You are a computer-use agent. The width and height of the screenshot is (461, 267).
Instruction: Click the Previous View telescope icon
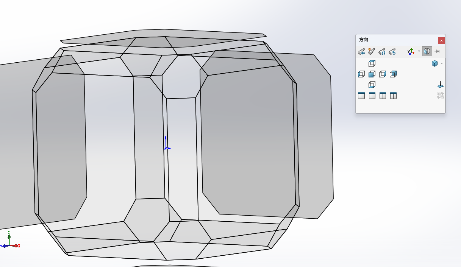[361, 51]
